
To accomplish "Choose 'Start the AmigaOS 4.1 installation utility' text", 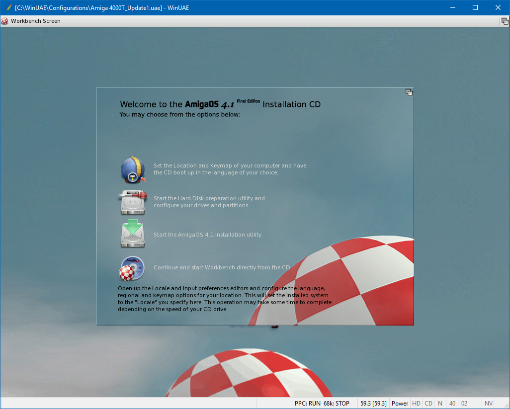I will (x=208, y=235).
